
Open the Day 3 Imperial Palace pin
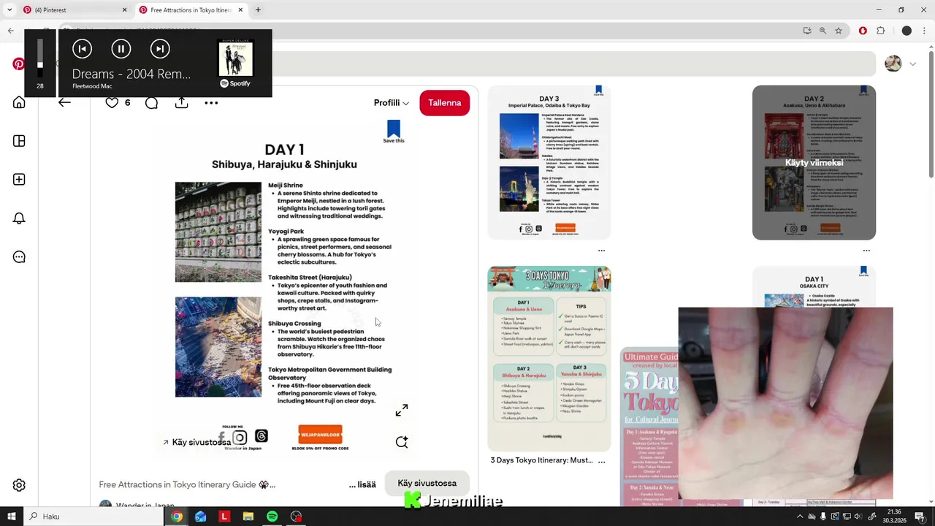pos(549,162)
